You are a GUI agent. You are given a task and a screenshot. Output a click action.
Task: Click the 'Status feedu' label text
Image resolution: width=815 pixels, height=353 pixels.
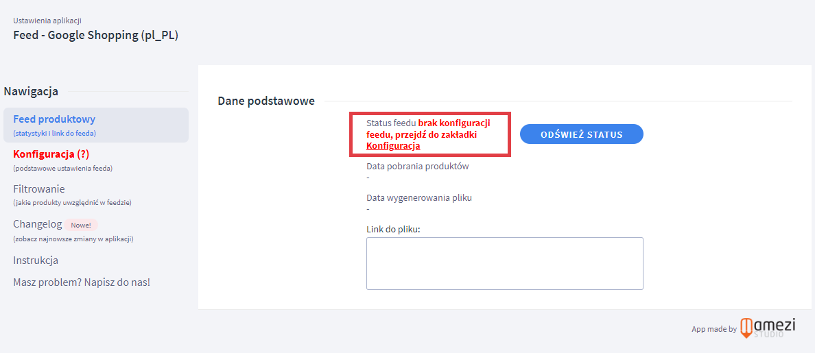click(390, 123)
